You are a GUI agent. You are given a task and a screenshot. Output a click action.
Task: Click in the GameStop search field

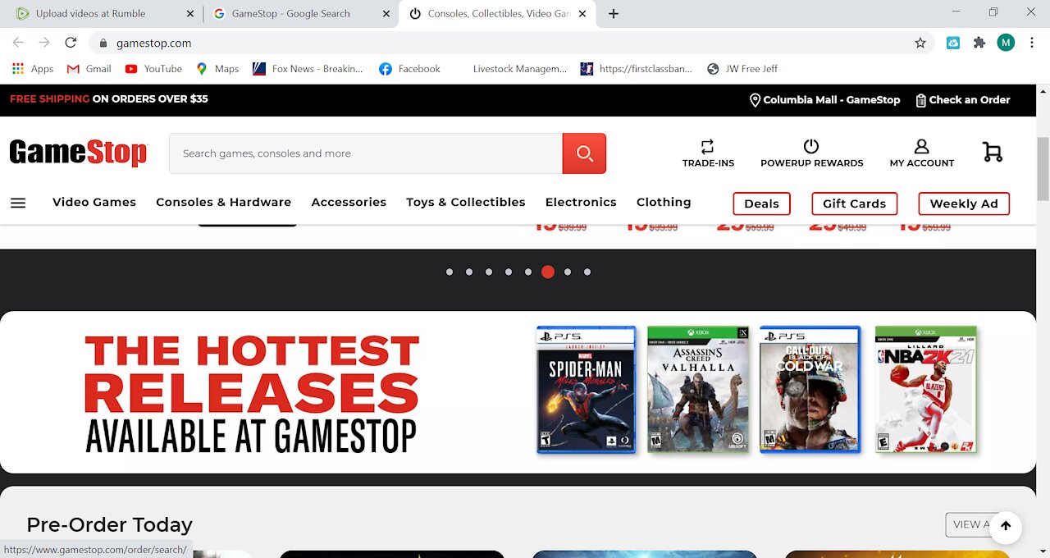[x=366, y=153]
